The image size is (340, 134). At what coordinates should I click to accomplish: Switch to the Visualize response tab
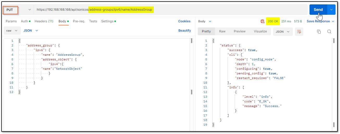click(x=260, y=31)
